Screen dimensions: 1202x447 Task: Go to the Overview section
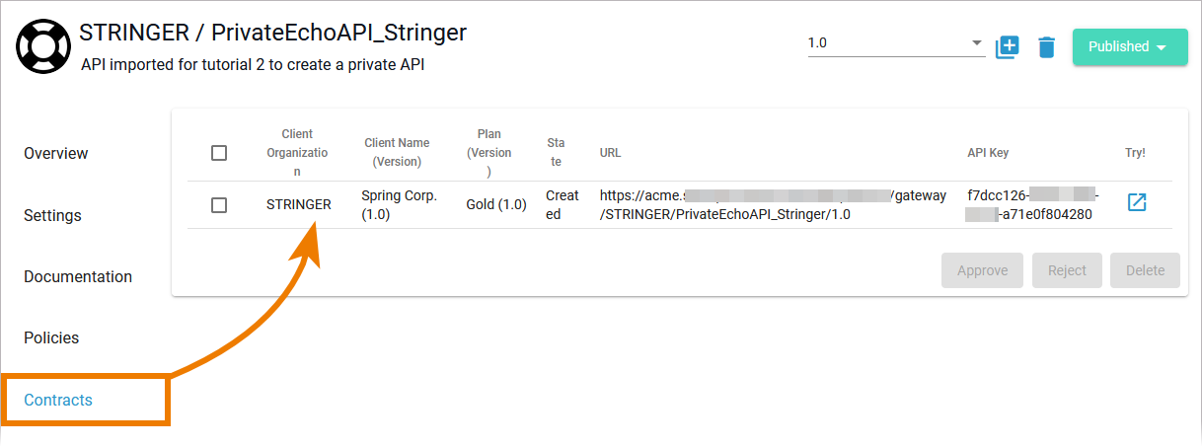click(56, 153)
